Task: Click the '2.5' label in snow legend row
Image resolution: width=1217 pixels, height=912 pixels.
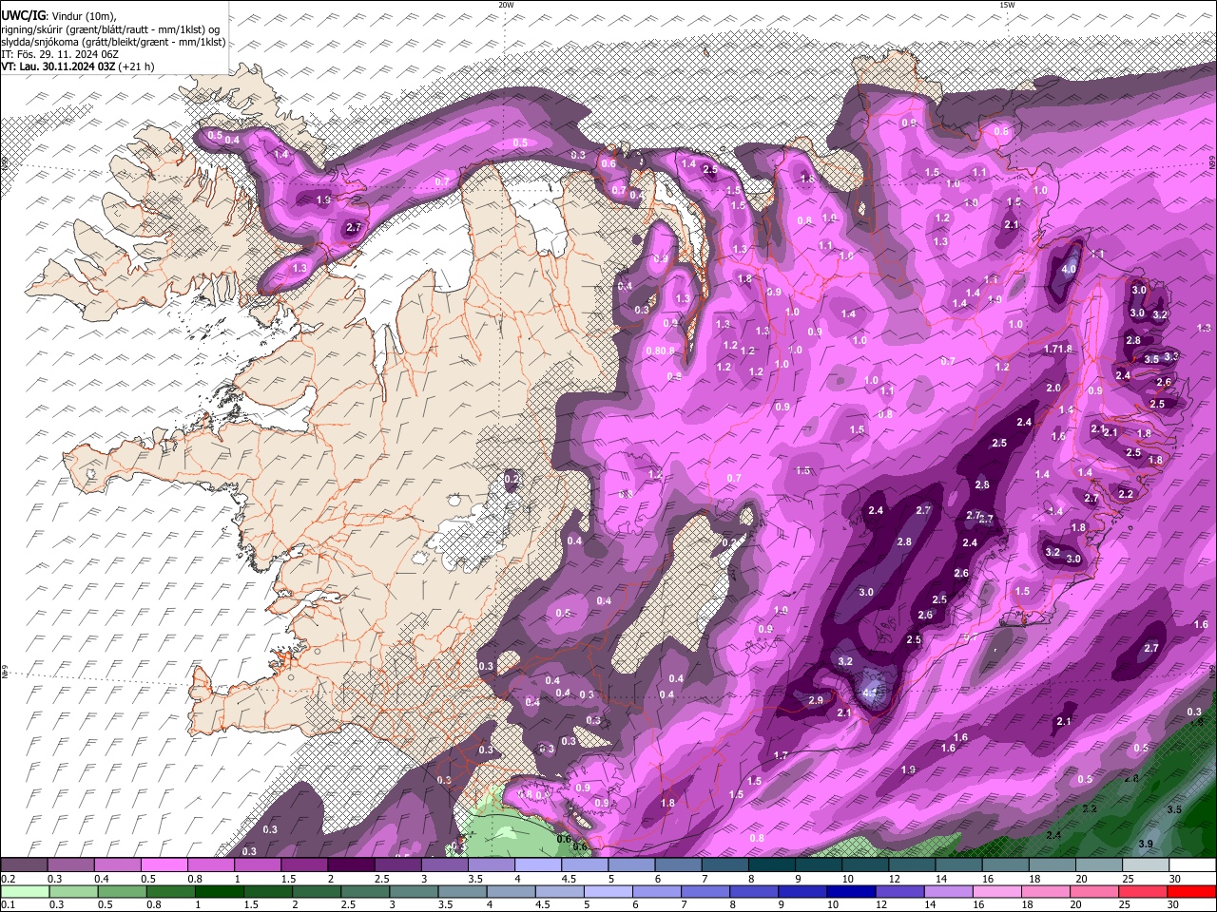Action: 382,879
